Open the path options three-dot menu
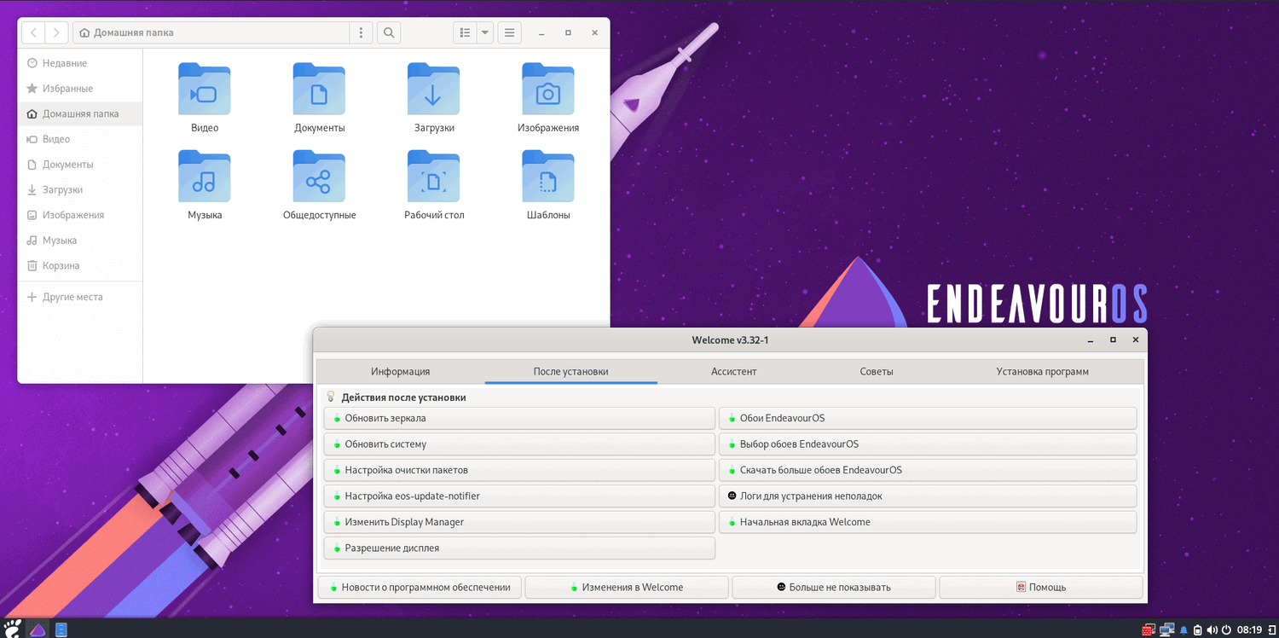The height and width of the screenshot is (638, 1279). pyautogui.click(x=362, y=33)
